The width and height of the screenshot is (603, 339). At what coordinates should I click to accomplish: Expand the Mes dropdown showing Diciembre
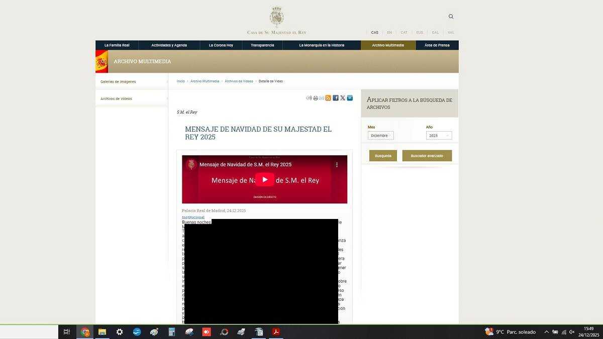click(380, 136)
